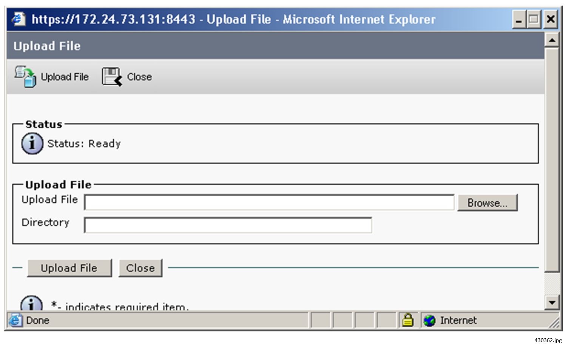571x350 pixels.
Task: Click the Close floppy disk toolbar icon
Action: click(x=112, y=77)
